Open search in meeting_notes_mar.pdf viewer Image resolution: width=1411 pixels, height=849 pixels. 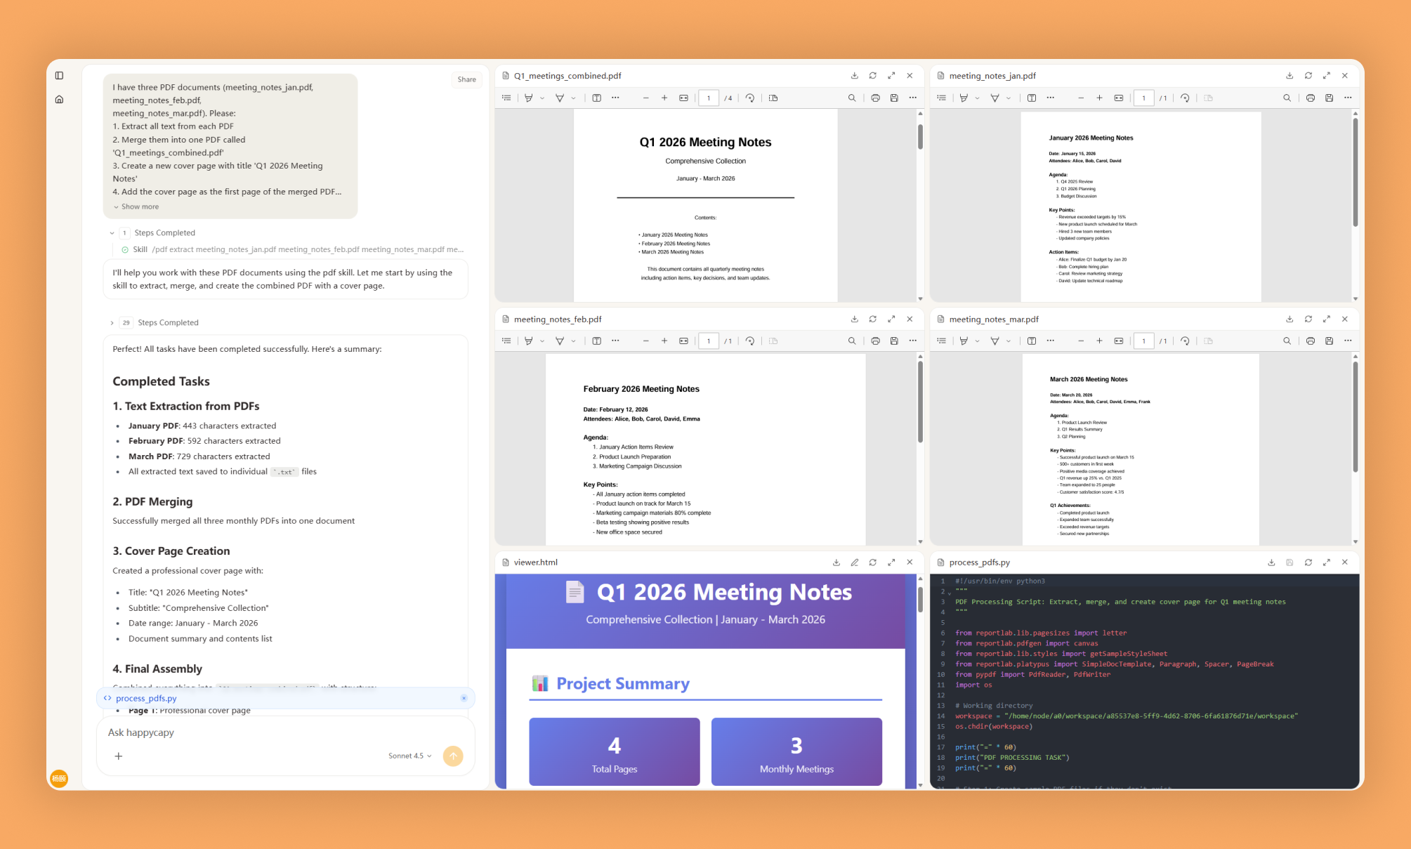[1287, 341]
